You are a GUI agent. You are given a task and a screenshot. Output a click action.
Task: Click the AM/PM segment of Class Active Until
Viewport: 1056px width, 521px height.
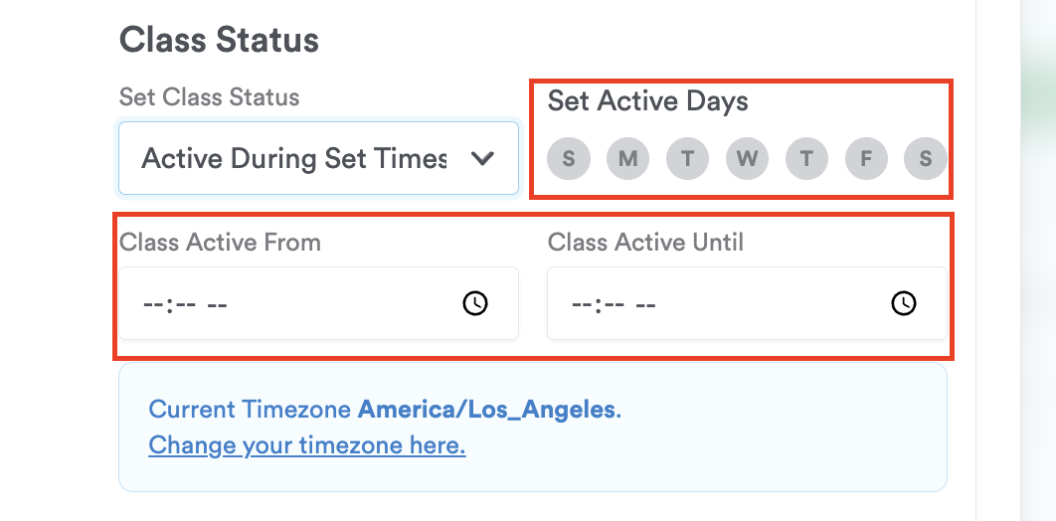645,303
